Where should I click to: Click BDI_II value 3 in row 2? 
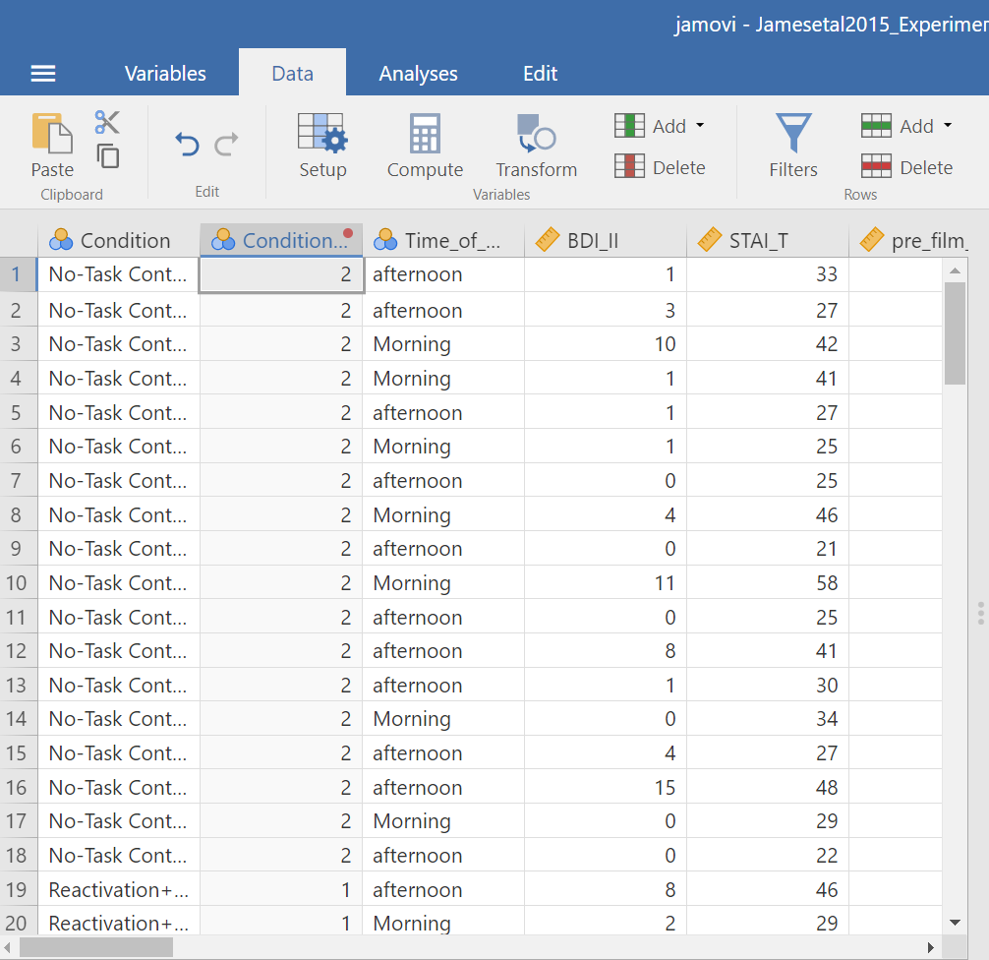(x=606, y=310)
